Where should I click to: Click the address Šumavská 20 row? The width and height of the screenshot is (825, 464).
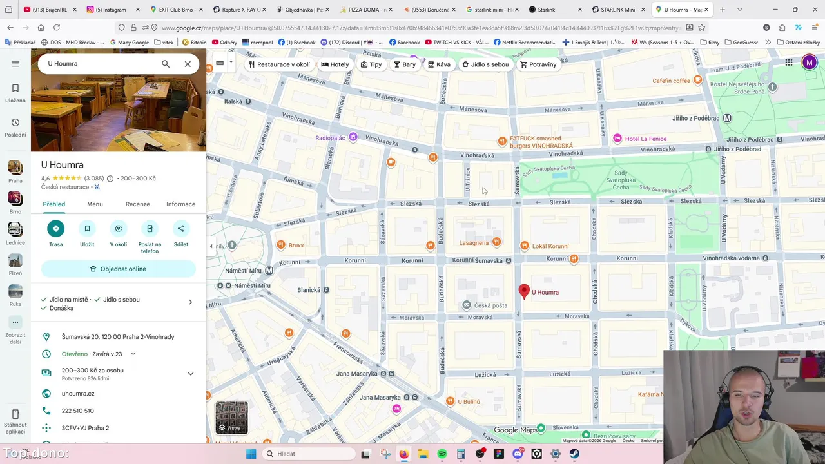point(119,337)
